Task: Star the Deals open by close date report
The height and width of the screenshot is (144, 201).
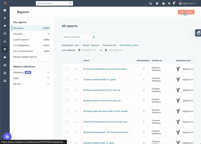Action: pos(75,111)
